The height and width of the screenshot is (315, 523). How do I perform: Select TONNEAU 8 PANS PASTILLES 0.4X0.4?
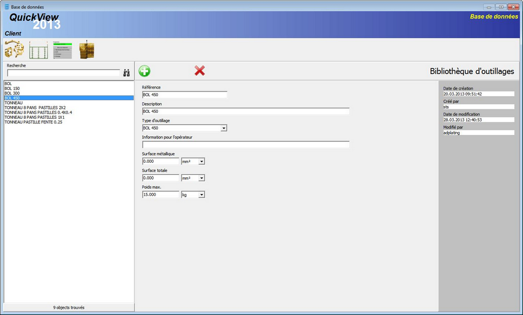[x=69, y=112]
